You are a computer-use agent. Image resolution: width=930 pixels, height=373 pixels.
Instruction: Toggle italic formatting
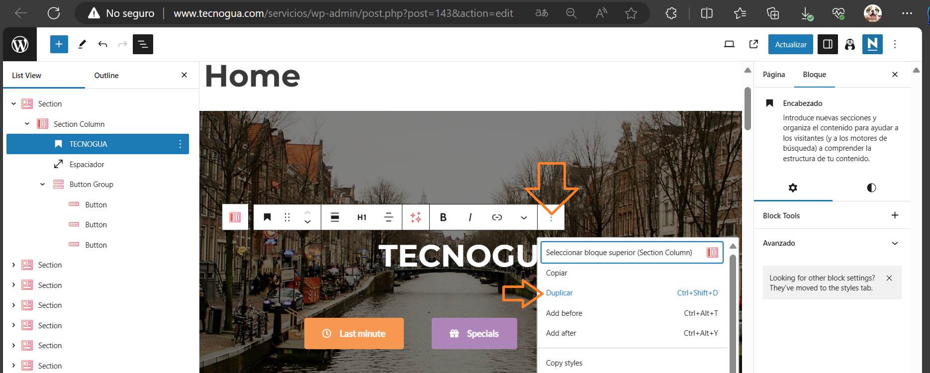470,217
